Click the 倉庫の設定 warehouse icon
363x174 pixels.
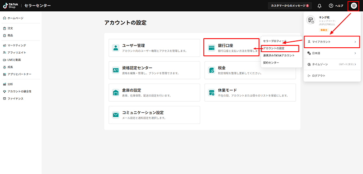tap(116, 93)
